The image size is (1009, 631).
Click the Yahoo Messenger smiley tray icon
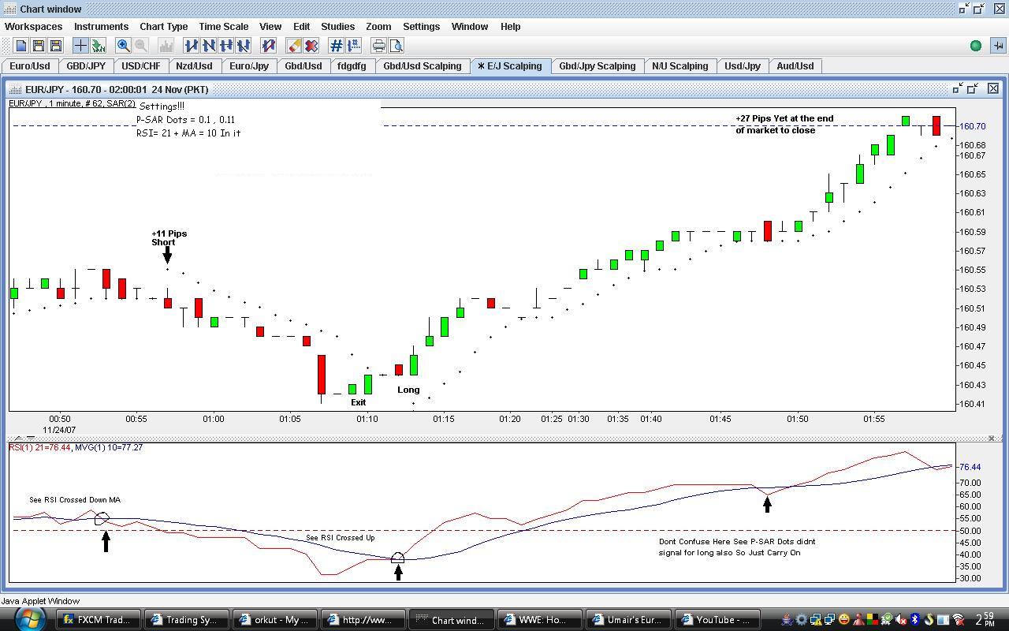point(844,620)
